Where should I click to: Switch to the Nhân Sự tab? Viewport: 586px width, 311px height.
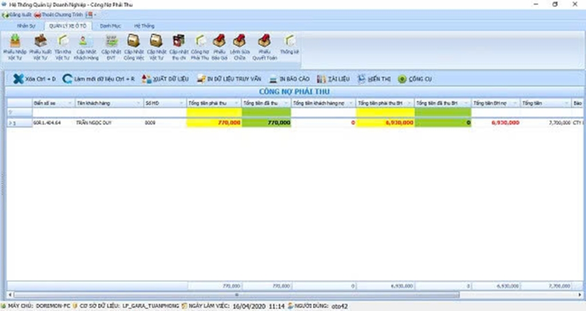click(x=26, y=26)
